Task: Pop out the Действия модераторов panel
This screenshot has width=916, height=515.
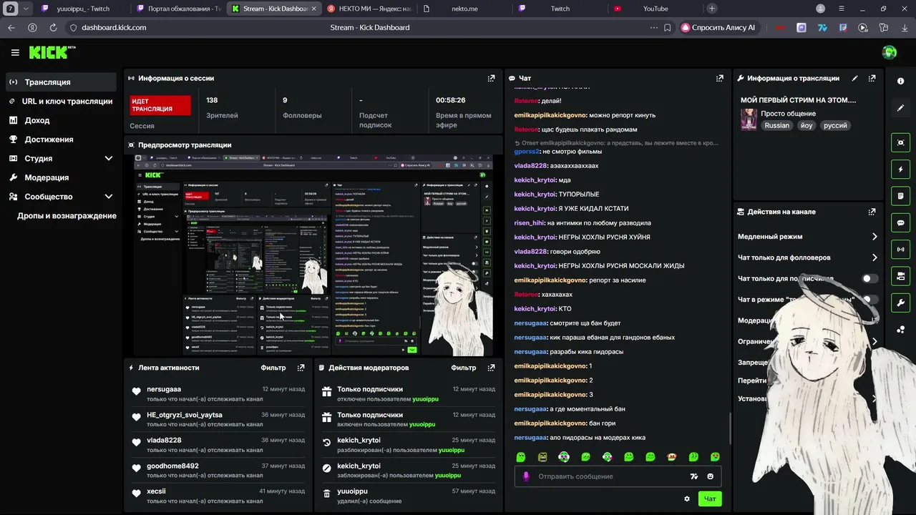Action: [x=491, y=368]
